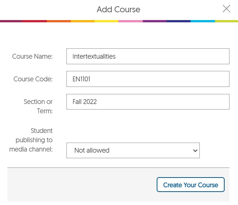238x205 pixels.
Task: Click the Course Name field containing Intertextualities
Action: point(148,56)
